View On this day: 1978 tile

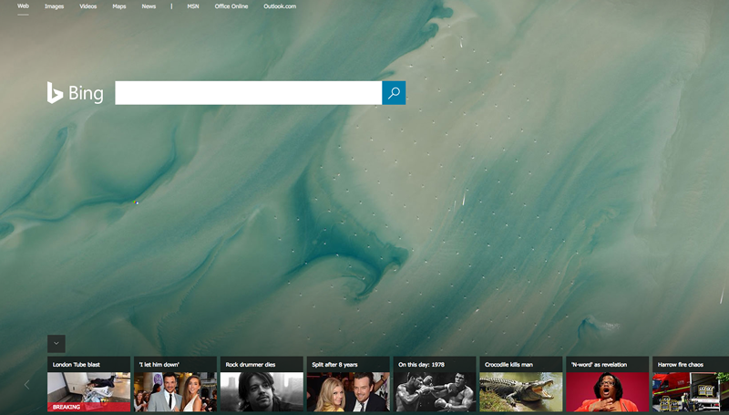click(x=435, y=385)
